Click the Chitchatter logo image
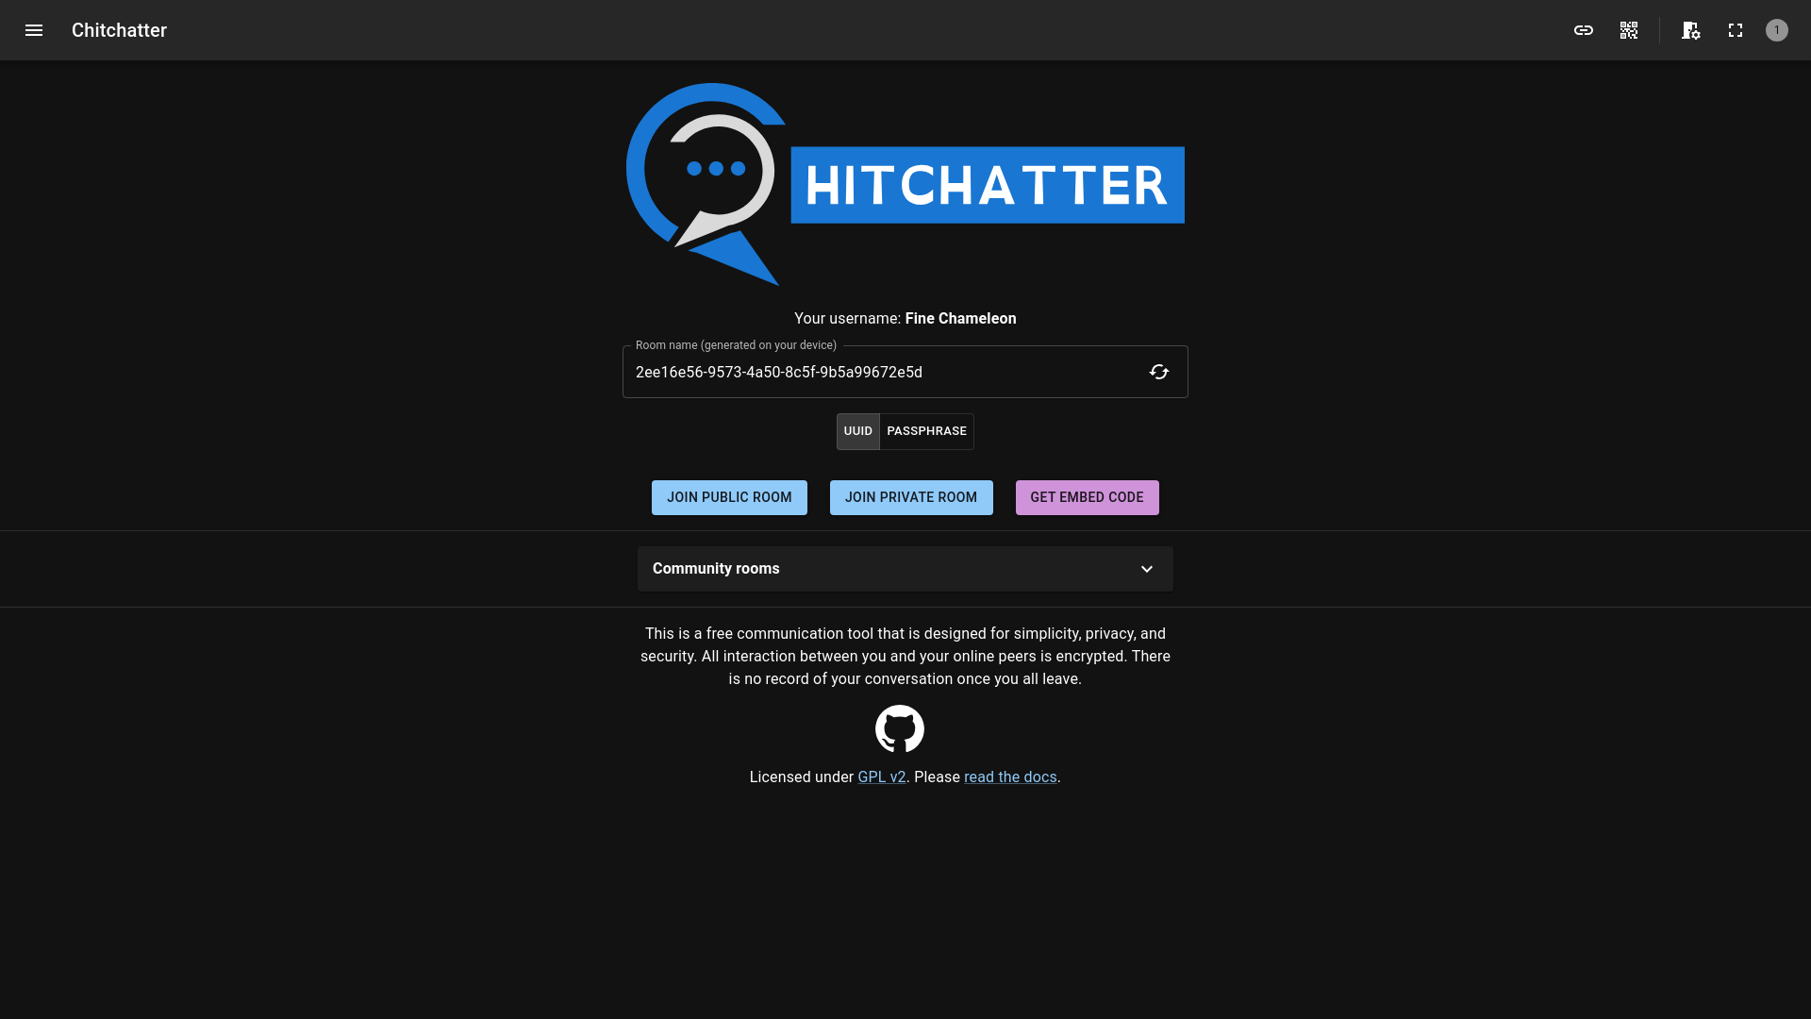 pos(905,184)
